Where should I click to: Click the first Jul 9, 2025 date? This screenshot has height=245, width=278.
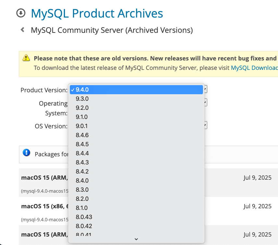[x=258, y=178]
